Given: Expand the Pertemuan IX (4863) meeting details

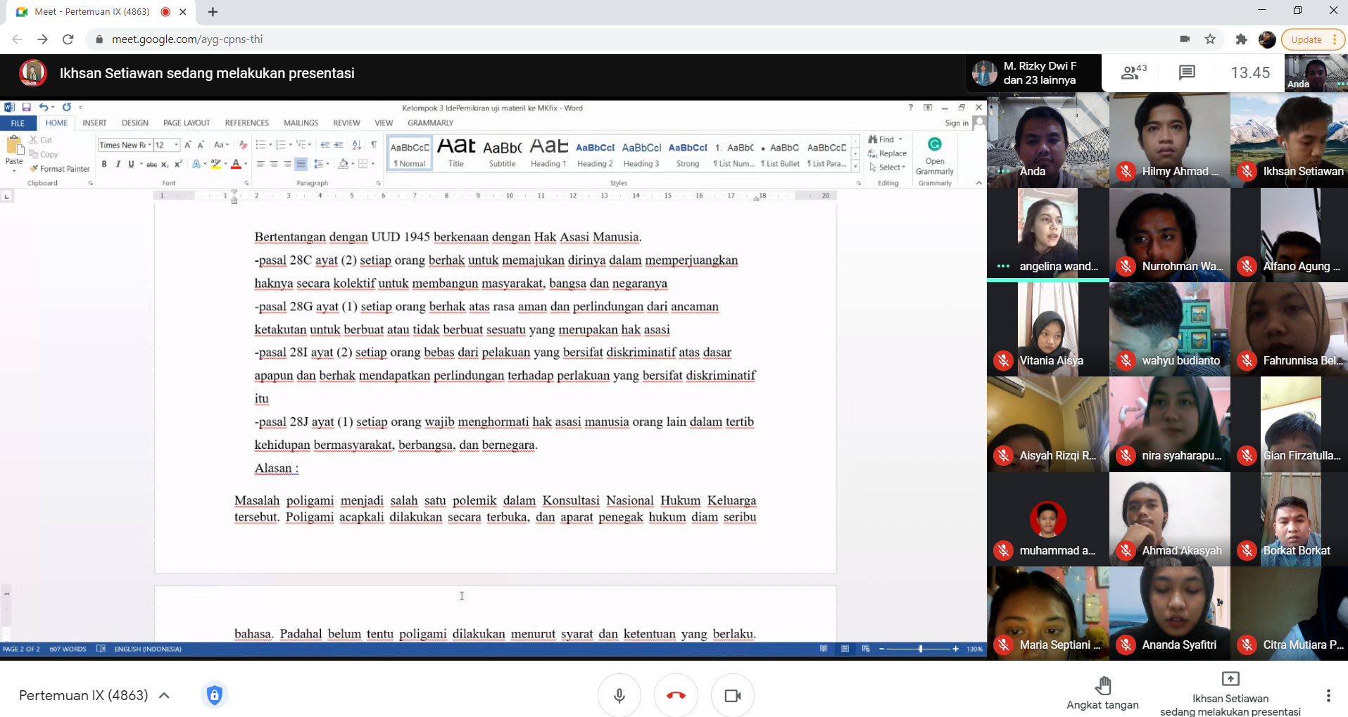Looking at the screenshot, I should 164,695.
